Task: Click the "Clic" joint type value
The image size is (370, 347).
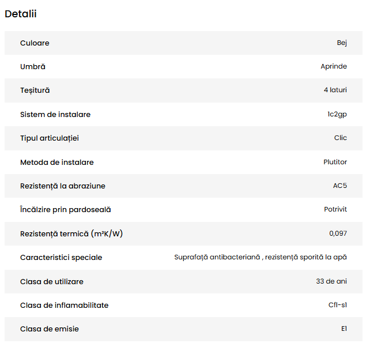Action: [341, 138]
